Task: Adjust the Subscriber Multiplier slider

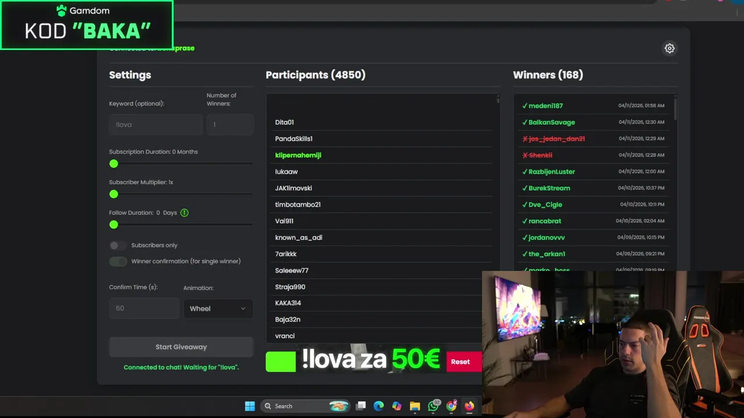Action: pos(114,194)
